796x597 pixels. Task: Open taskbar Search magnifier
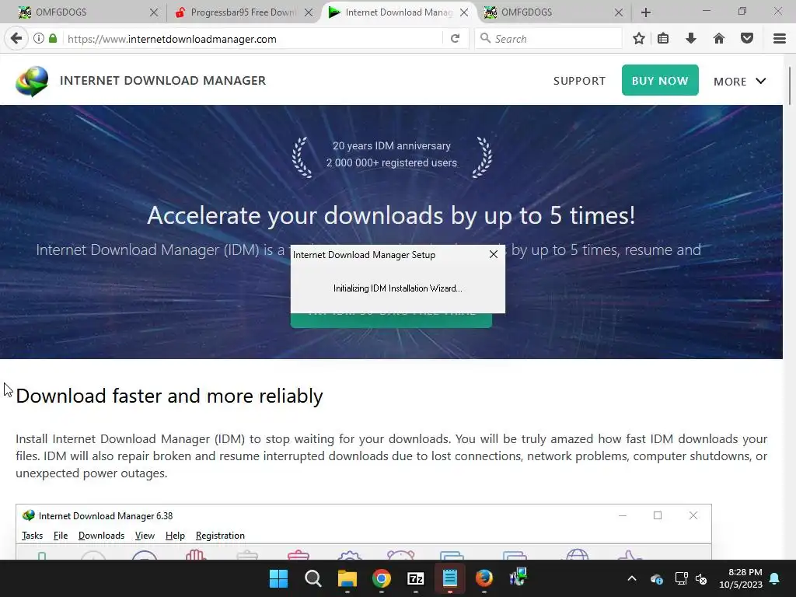click(x=313, y=578)
